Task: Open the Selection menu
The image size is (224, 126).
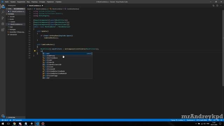Action: (21, 2)
